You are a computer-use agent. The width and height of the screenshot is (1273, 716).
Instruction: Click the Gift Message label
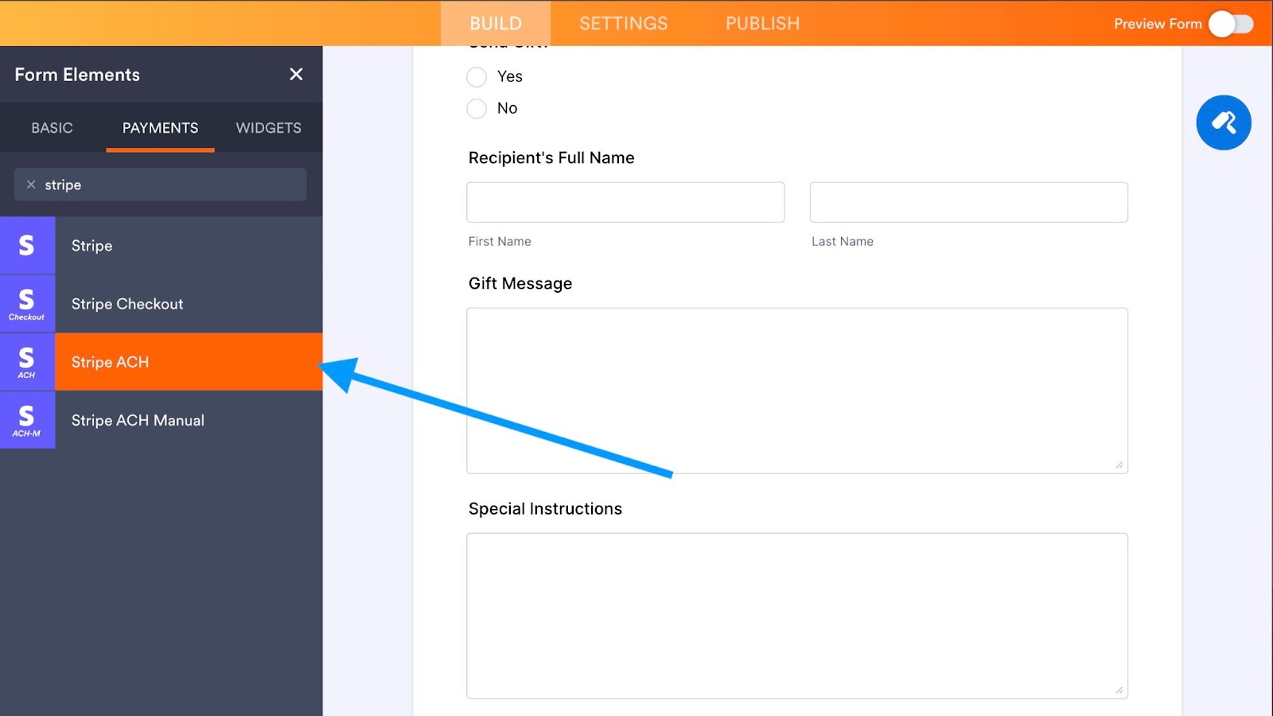[520, 283]
